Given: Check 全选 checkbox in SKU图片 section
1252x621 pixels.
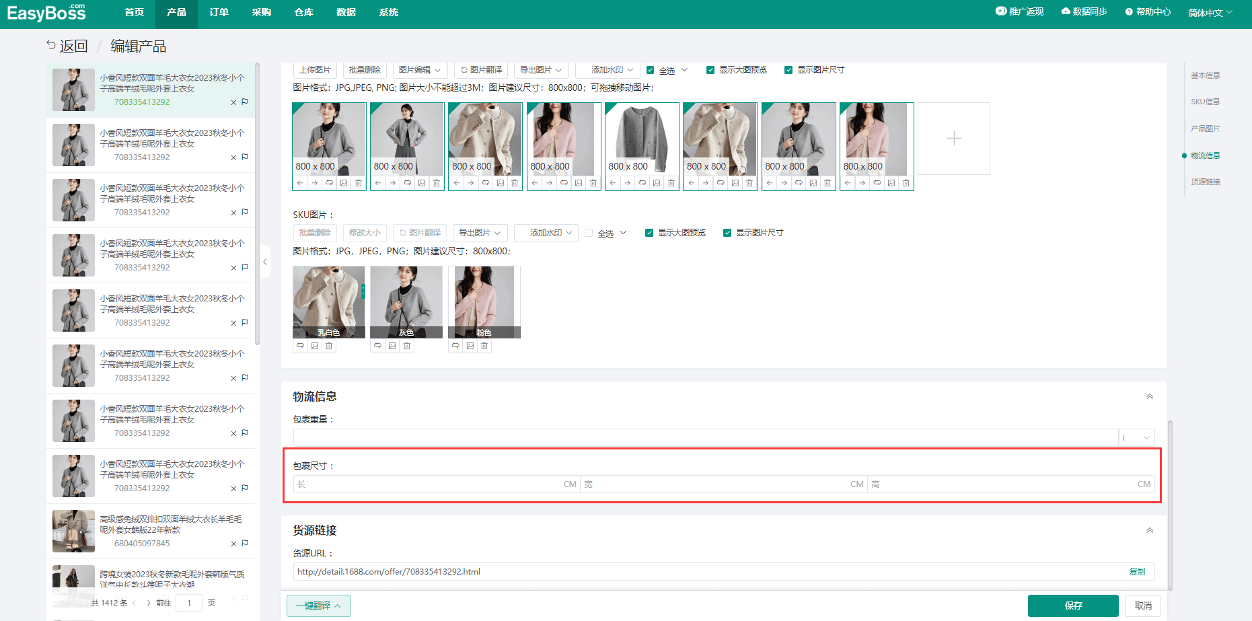Looking at the screenshot, I should tap(589, 233).
